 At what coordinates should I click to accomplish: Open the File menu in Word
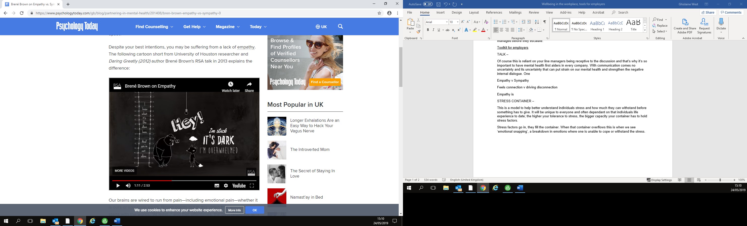coord(410,12)
